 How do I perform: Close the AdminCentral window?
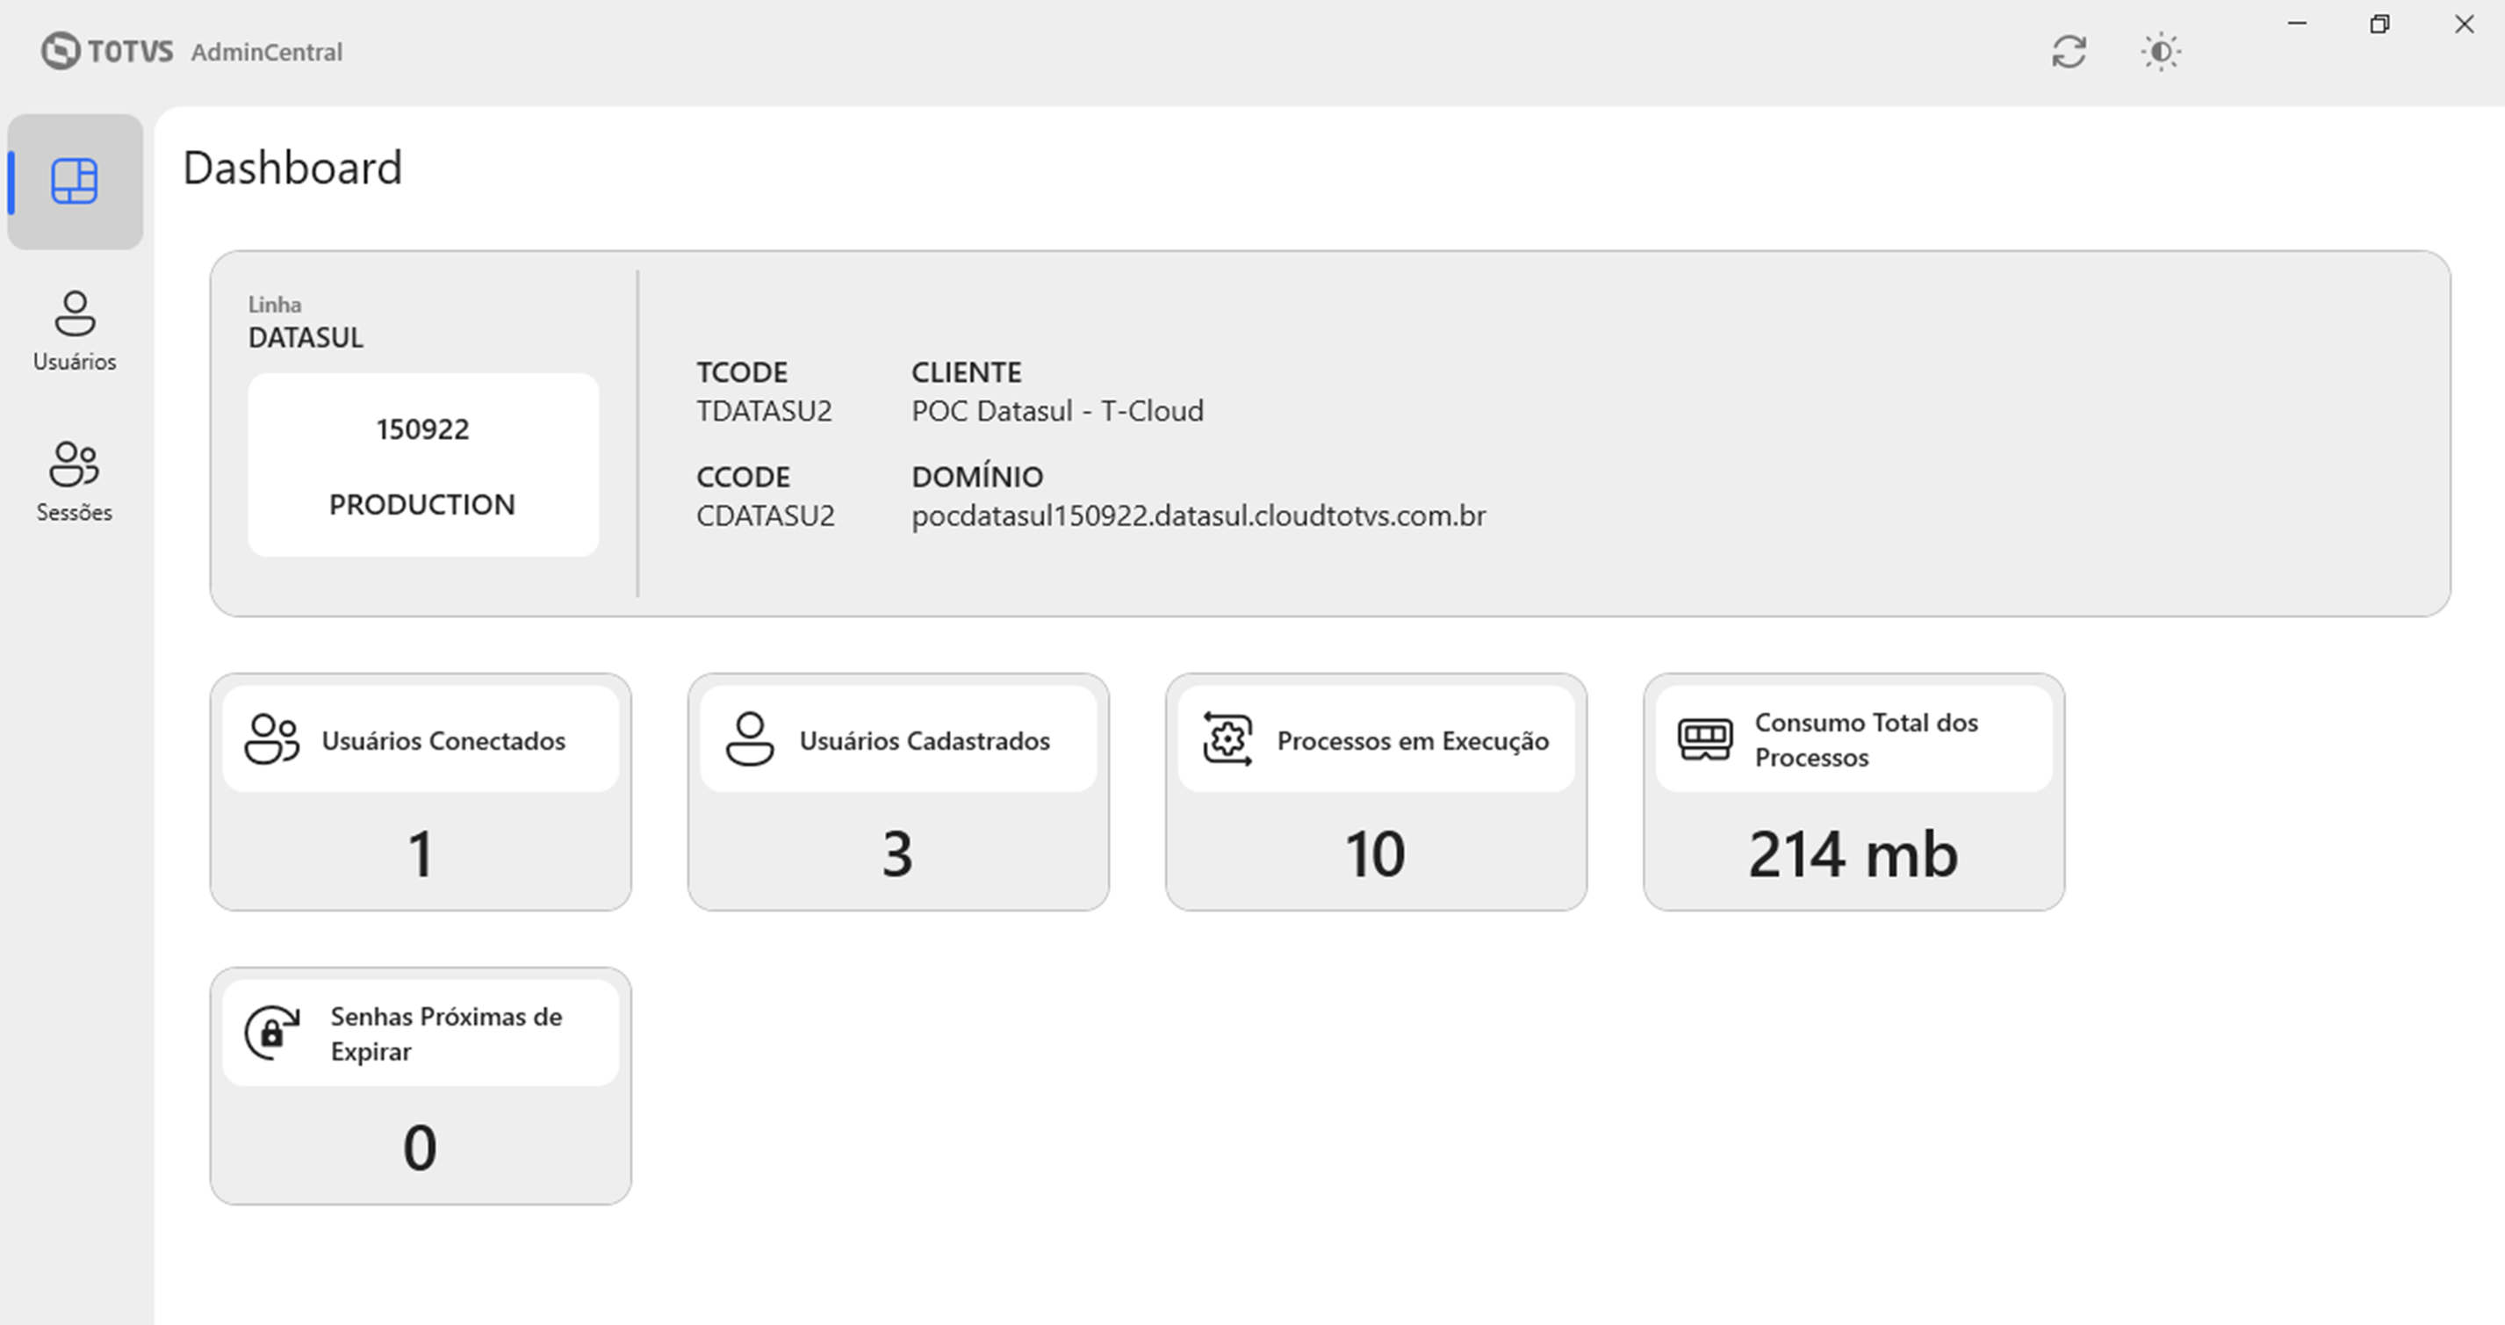click(x=2463, y=24)
